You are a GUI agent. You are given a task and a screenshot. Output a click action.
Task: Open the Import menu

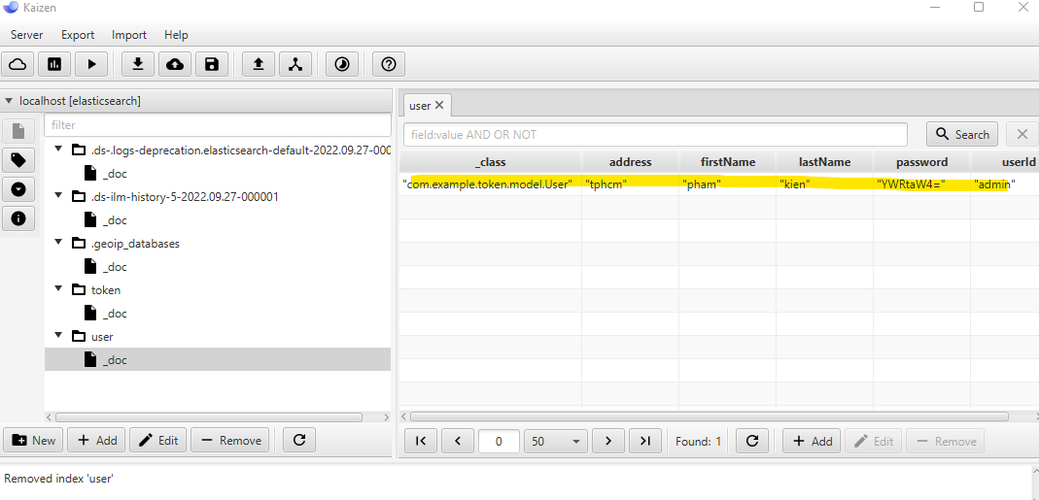129,35
